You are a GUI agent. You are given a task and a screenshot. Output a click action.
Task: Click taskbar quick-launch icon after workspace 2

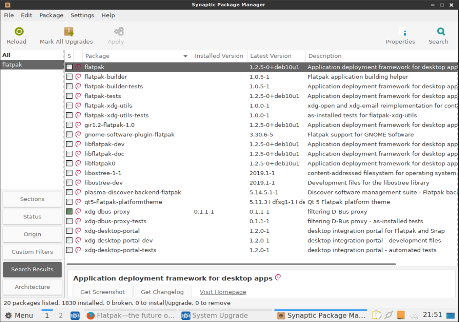point(75,315)
